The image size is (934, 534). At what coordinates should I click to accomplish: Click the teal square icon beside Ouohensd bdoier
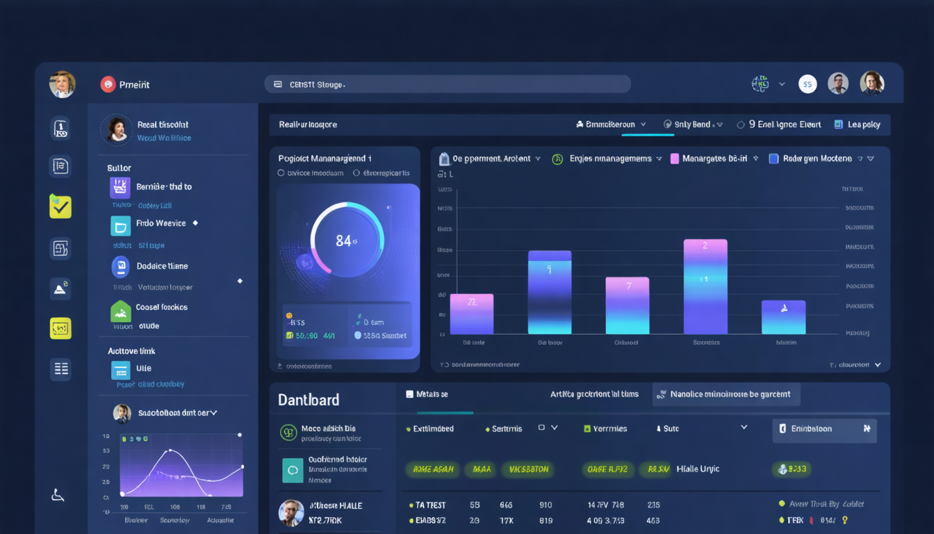(x=292, y=470)
